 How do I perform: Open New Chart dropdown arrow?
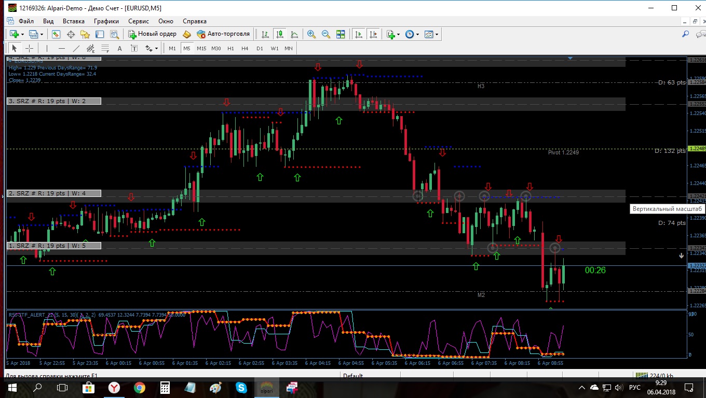point(22,34)
